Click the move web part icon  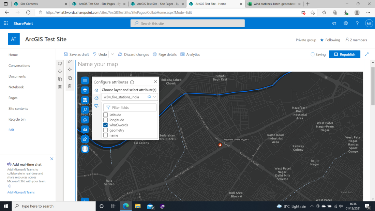(x=70, y=70)
